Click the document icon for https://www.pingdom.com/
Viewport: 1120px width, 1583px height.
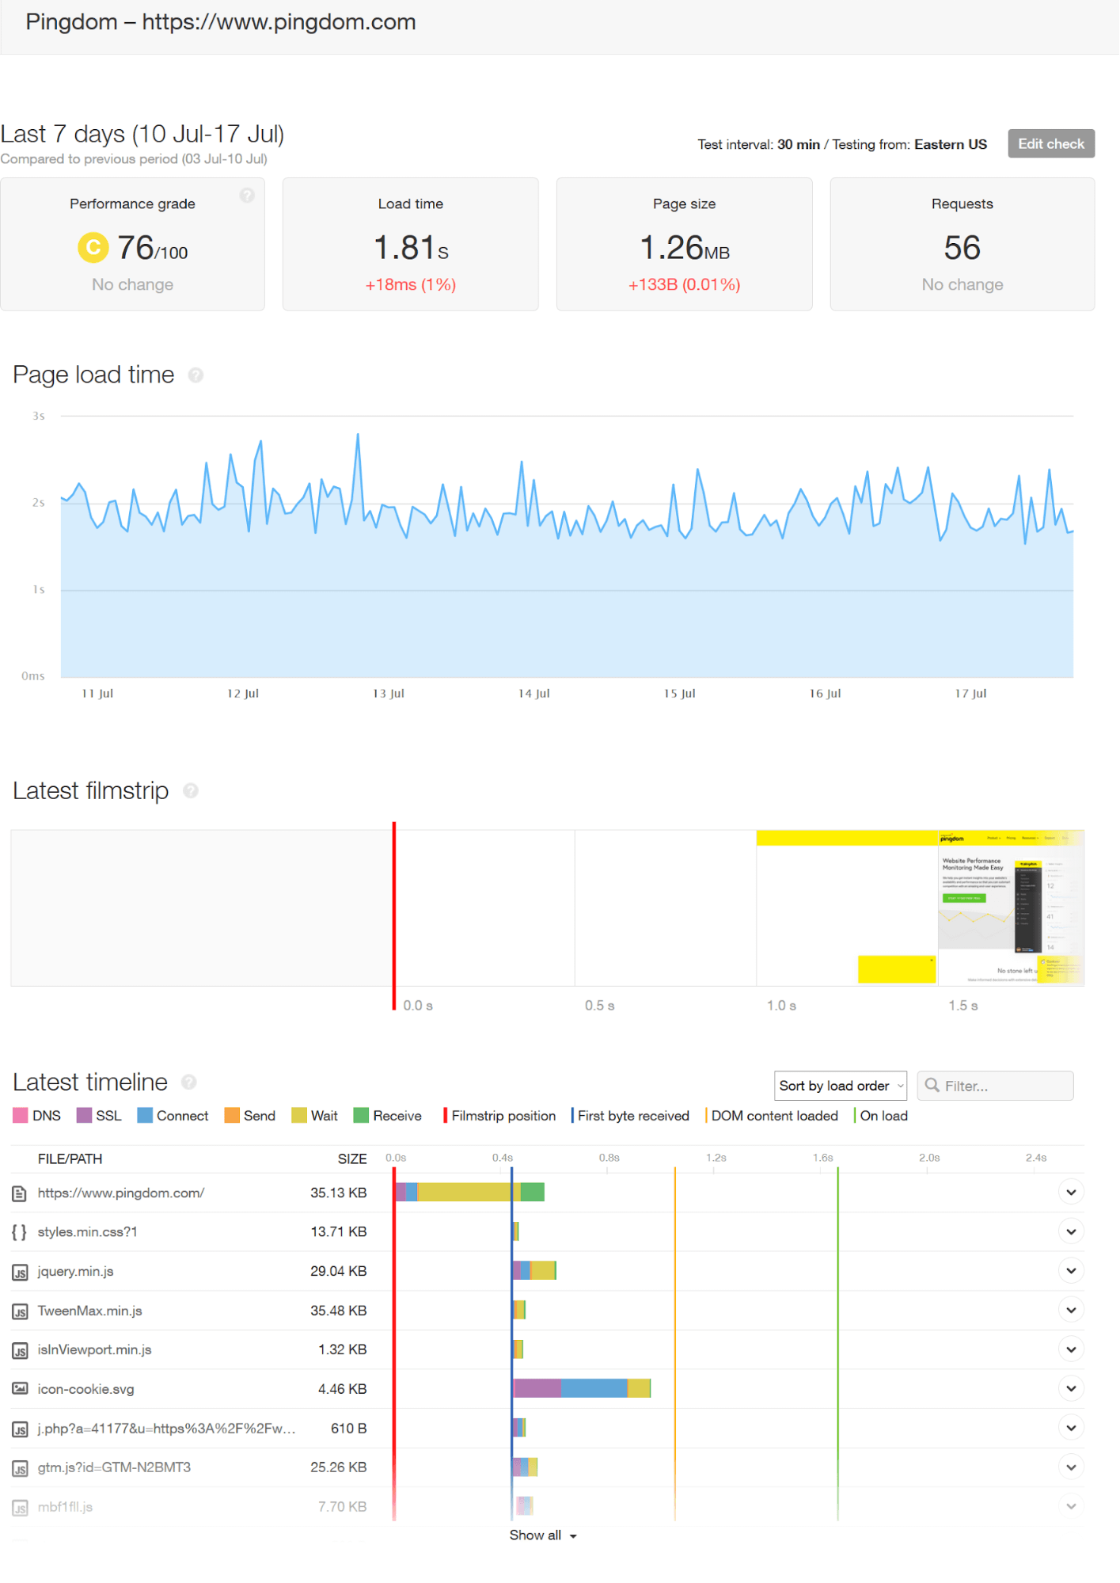pos(20,1193)
